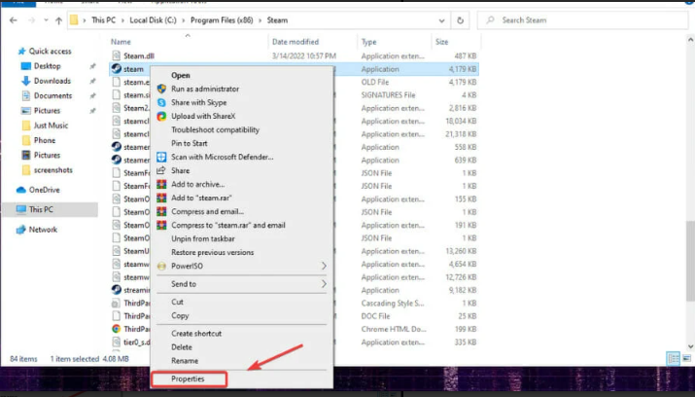Choose Troubleshoot compatibility

[x=215, y=130]
